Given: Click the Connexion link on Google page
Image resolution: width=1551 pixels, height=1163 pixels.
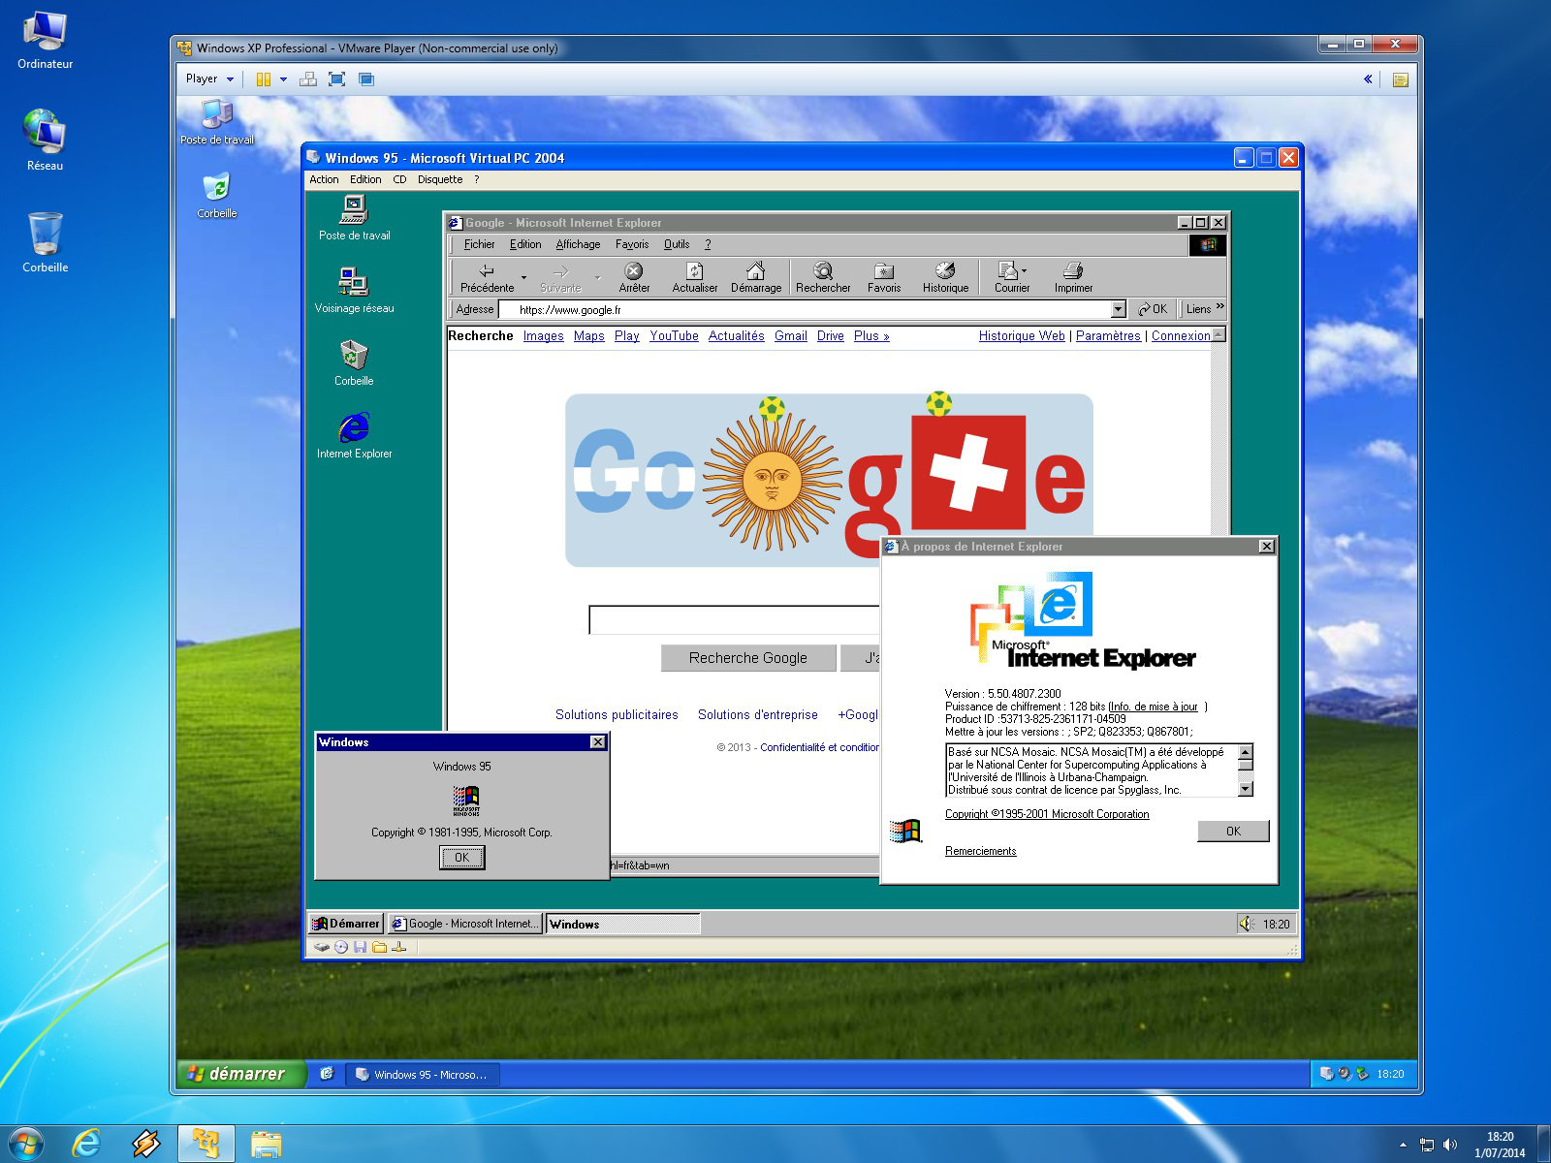Looking at the screenshot, I should (1181, 336).
